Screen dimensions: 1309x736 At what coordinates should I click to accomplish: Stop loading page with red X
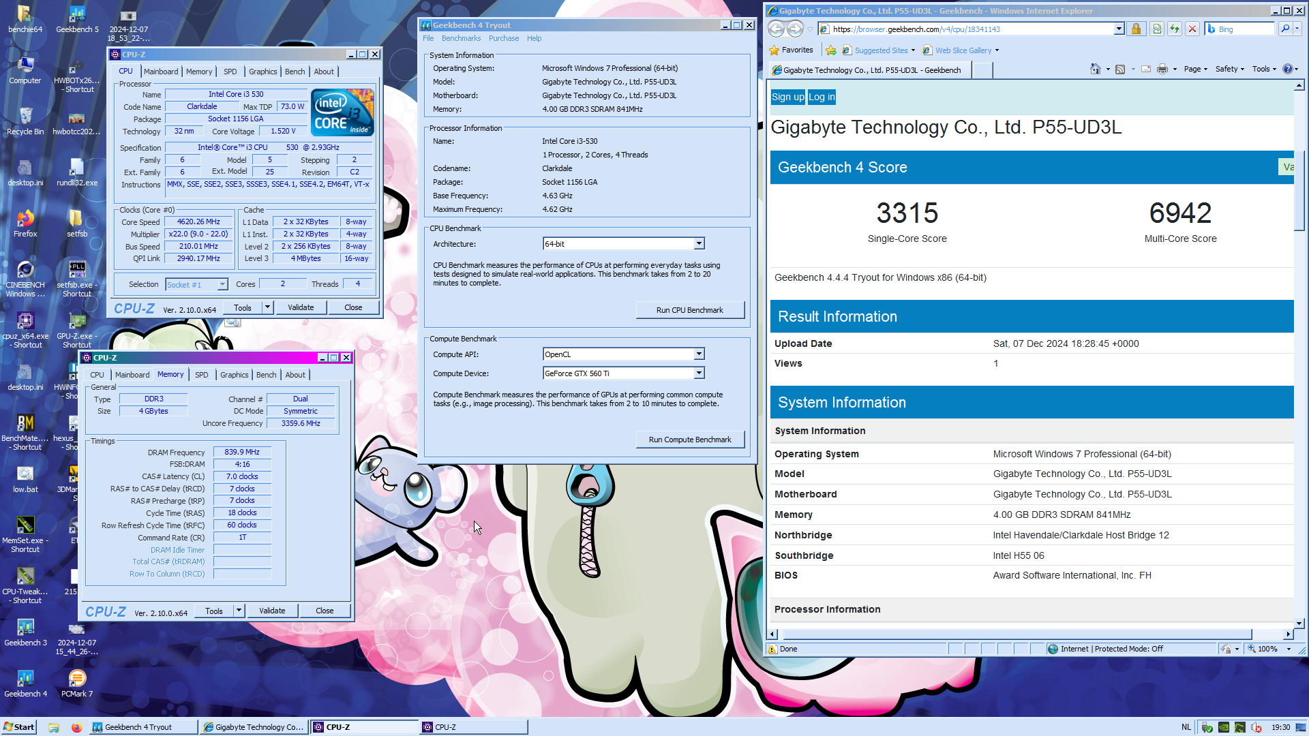1192,29
